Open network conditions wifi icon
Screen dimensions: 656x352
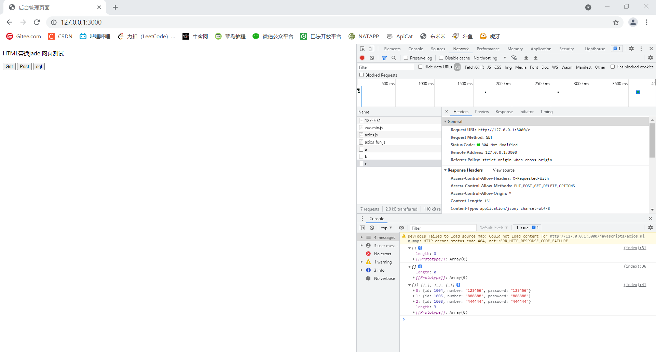[514, 58]
